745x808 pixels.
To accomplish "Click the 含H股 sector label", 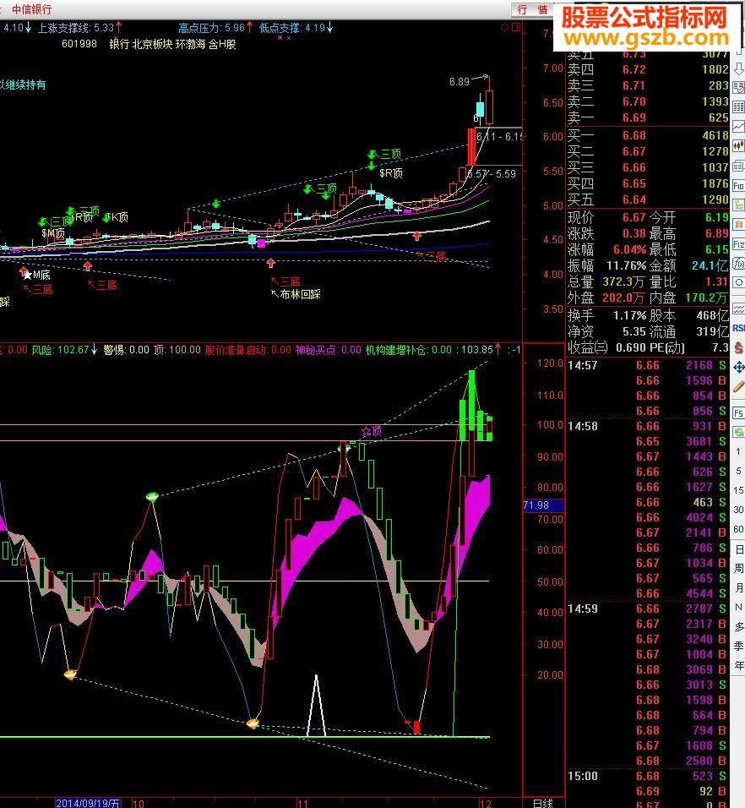I will point(222,44).
